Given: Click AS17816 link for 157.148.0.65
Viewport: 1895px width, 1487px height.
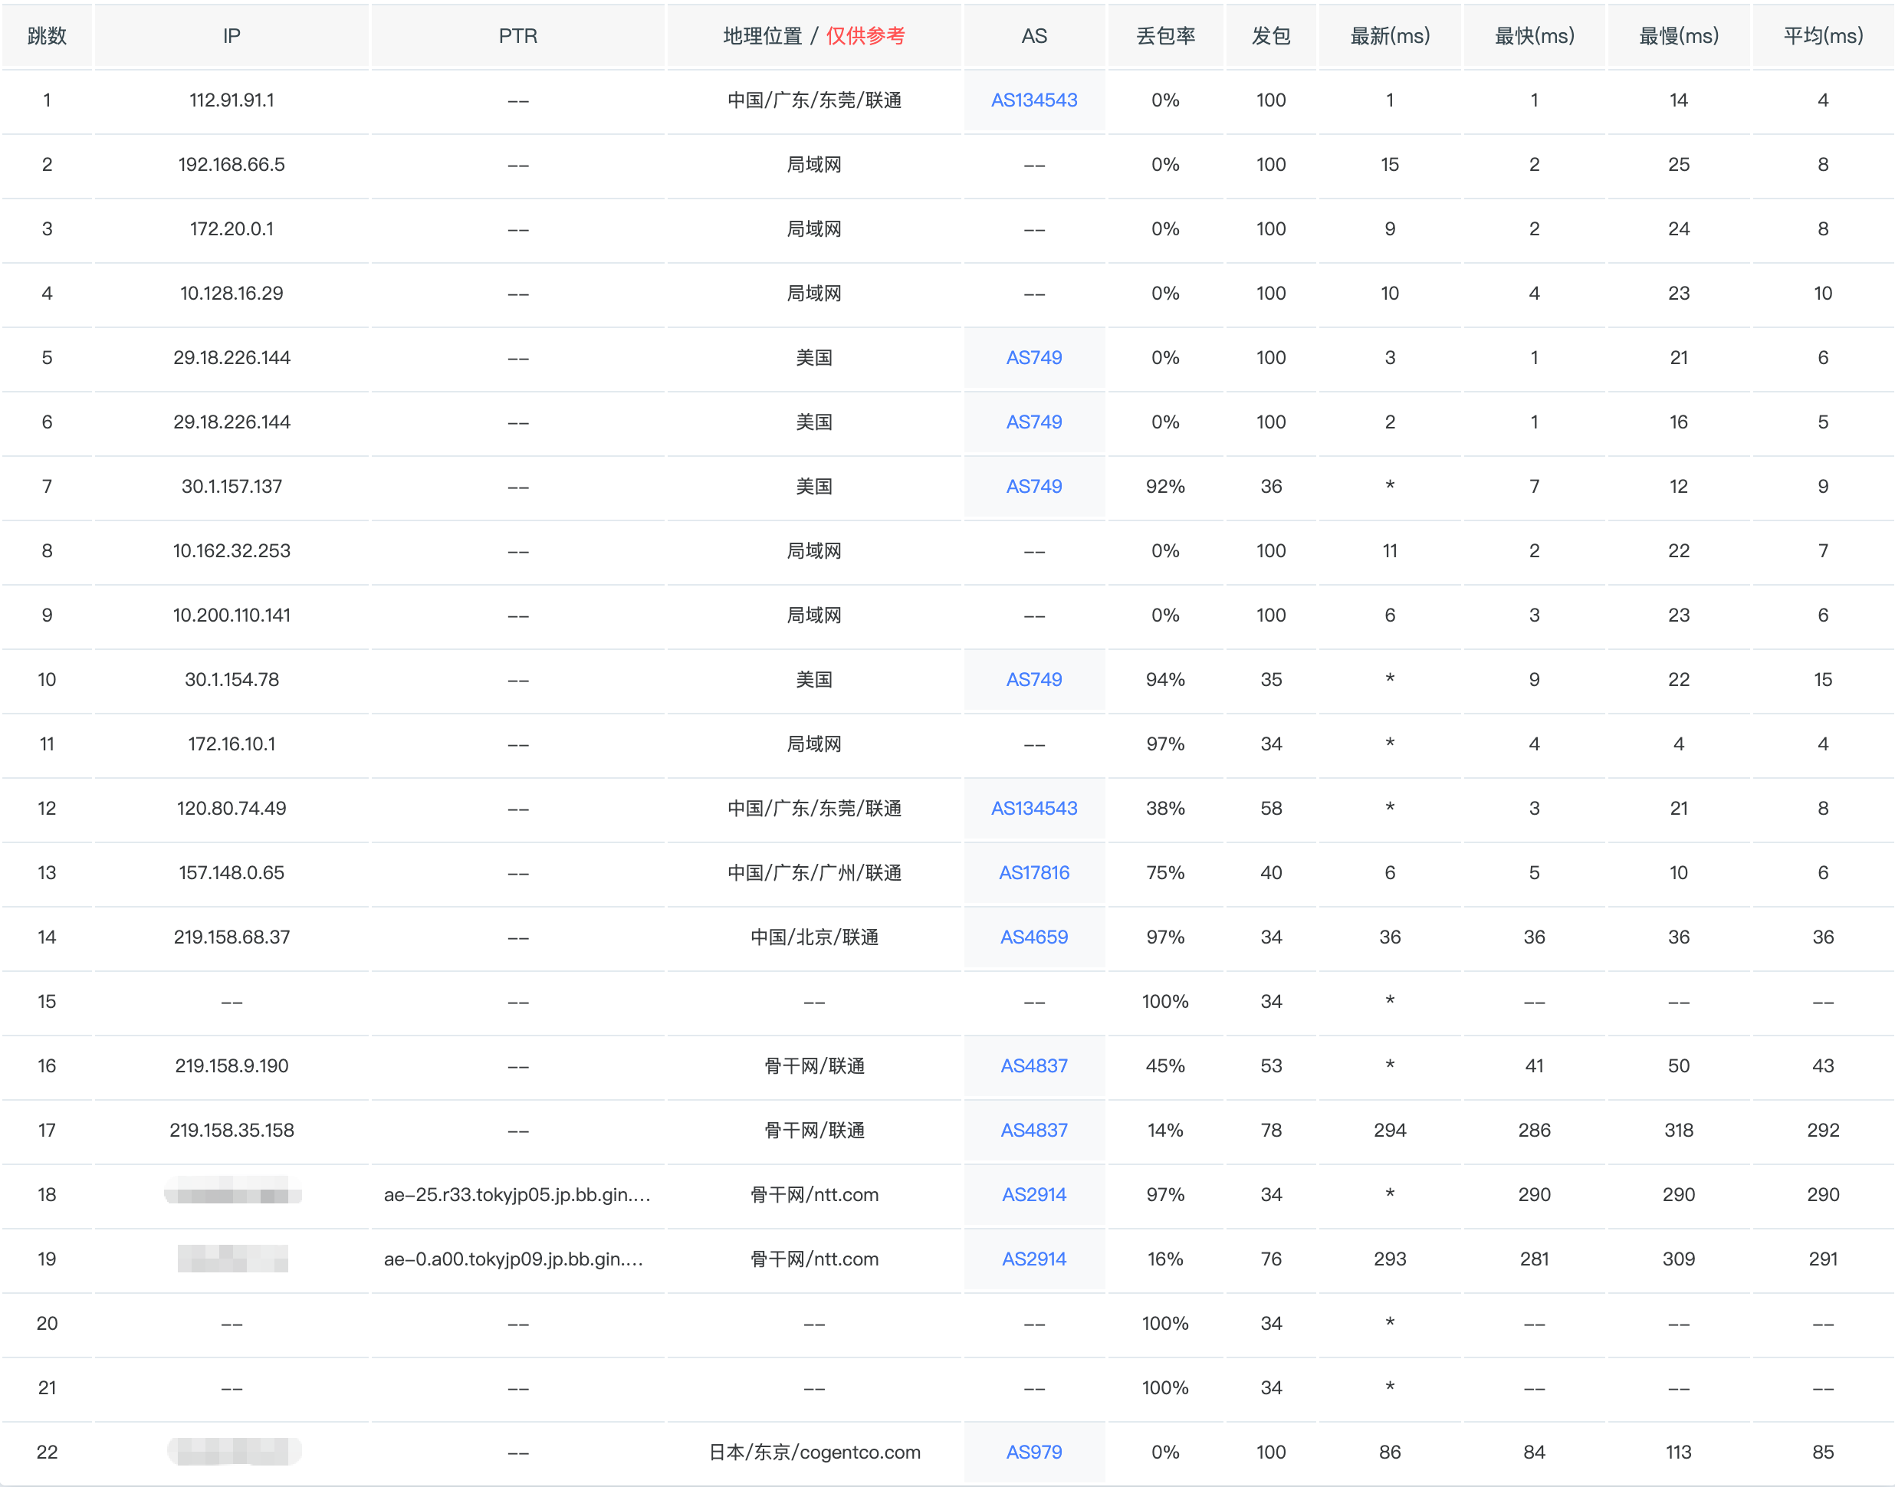Looking at the screenshot, I should pyautogui.click(x=1033, y=872).
